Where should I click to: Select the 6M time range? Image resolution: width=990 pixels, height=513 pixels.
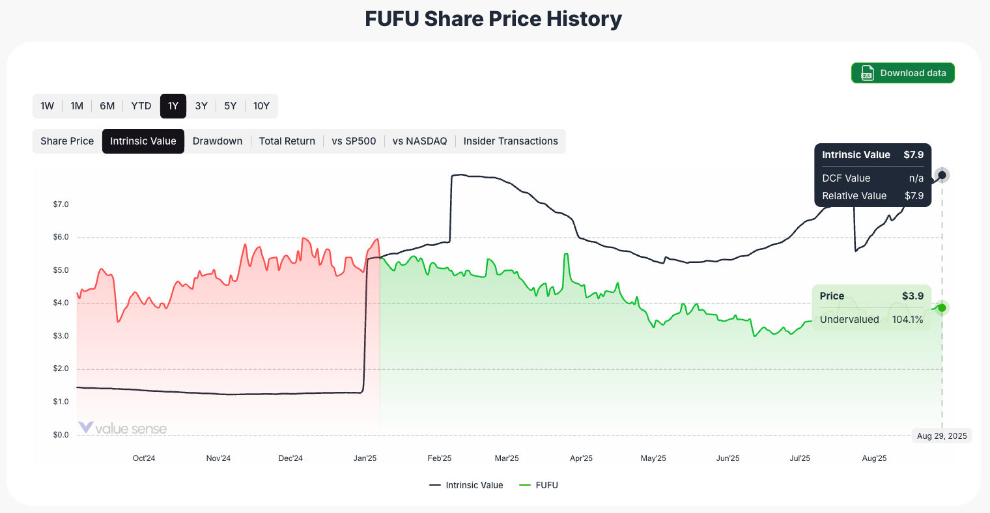point(107,105)
